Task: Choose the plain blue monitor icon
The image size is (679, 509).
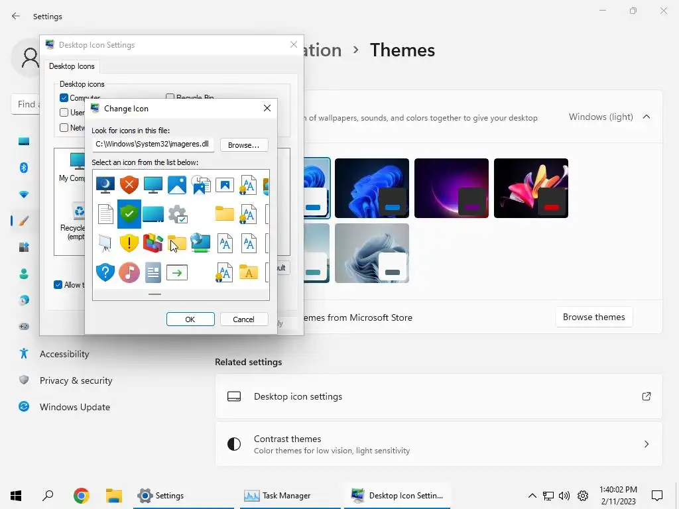Action: [x=153, y=185]
